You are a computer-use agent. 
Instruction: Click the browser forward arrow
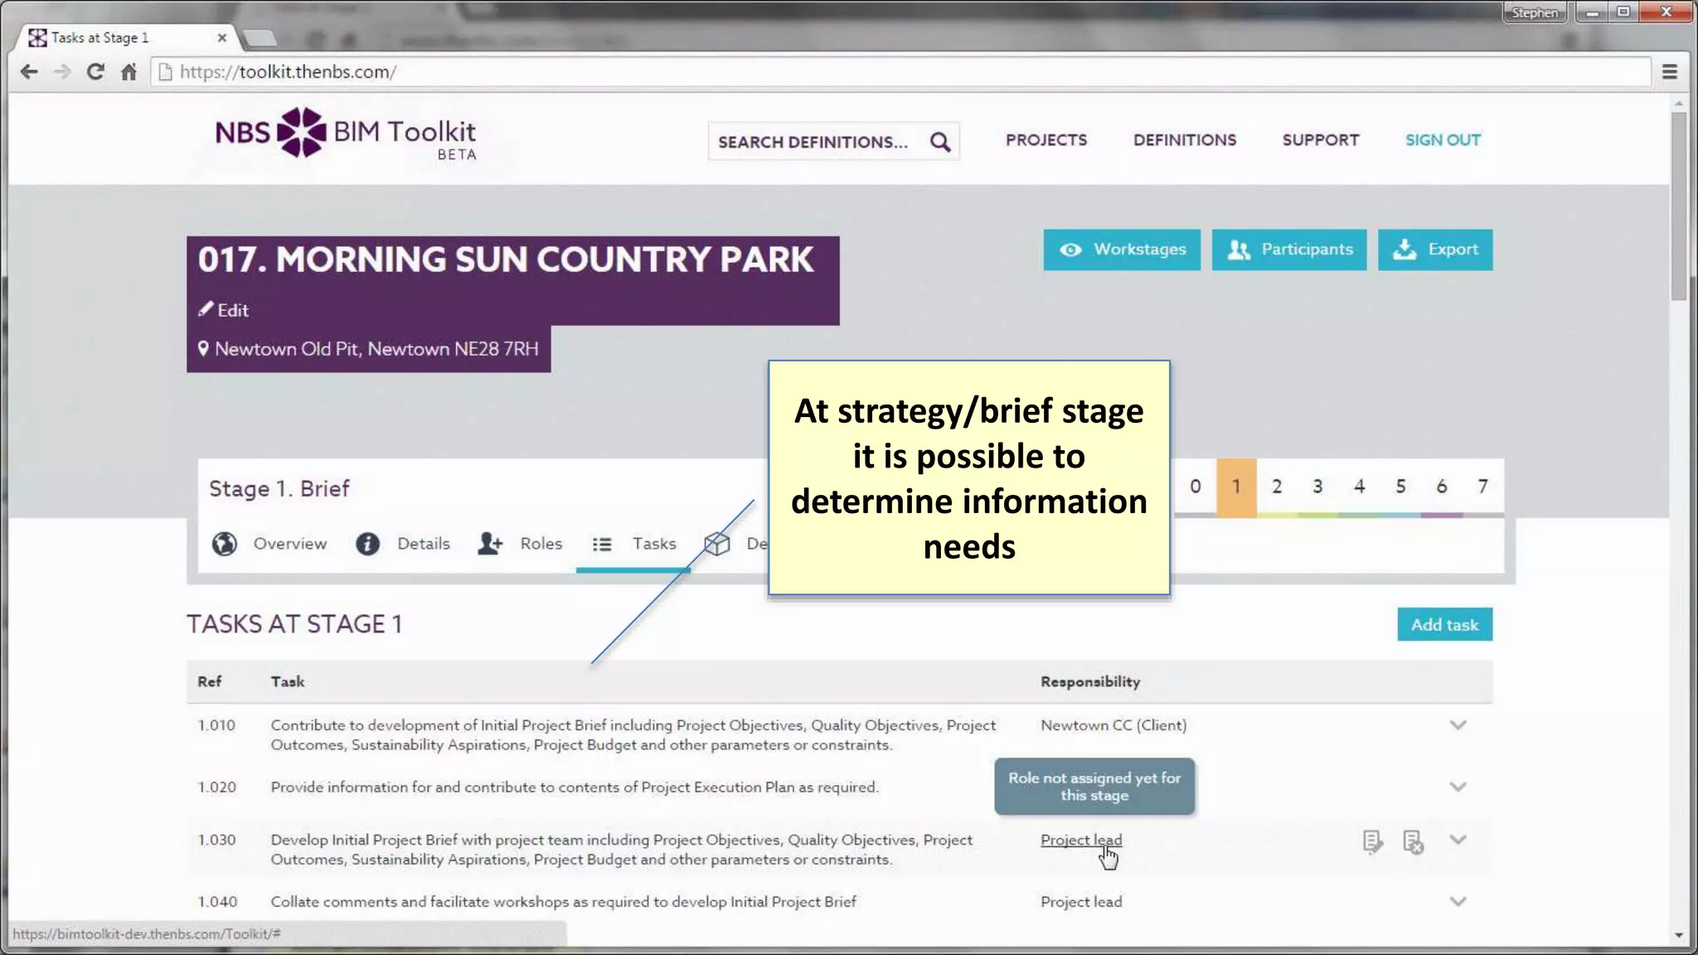(62, 72)
